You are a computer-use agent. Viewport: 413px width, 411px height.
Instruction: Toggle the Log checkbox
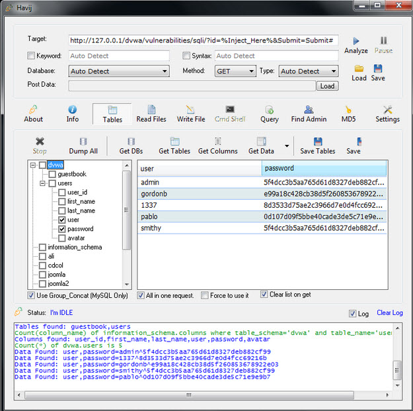click(352, 314)
